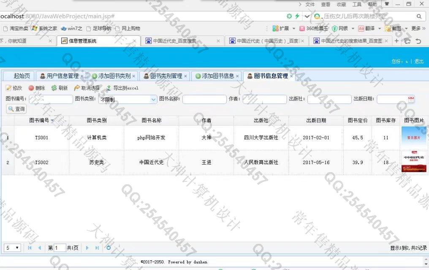Click 取消选择 to clear selection
Image resolution: width=429 pixels, height=270 pixels.
pyautogui.click(x=87, y=88)
